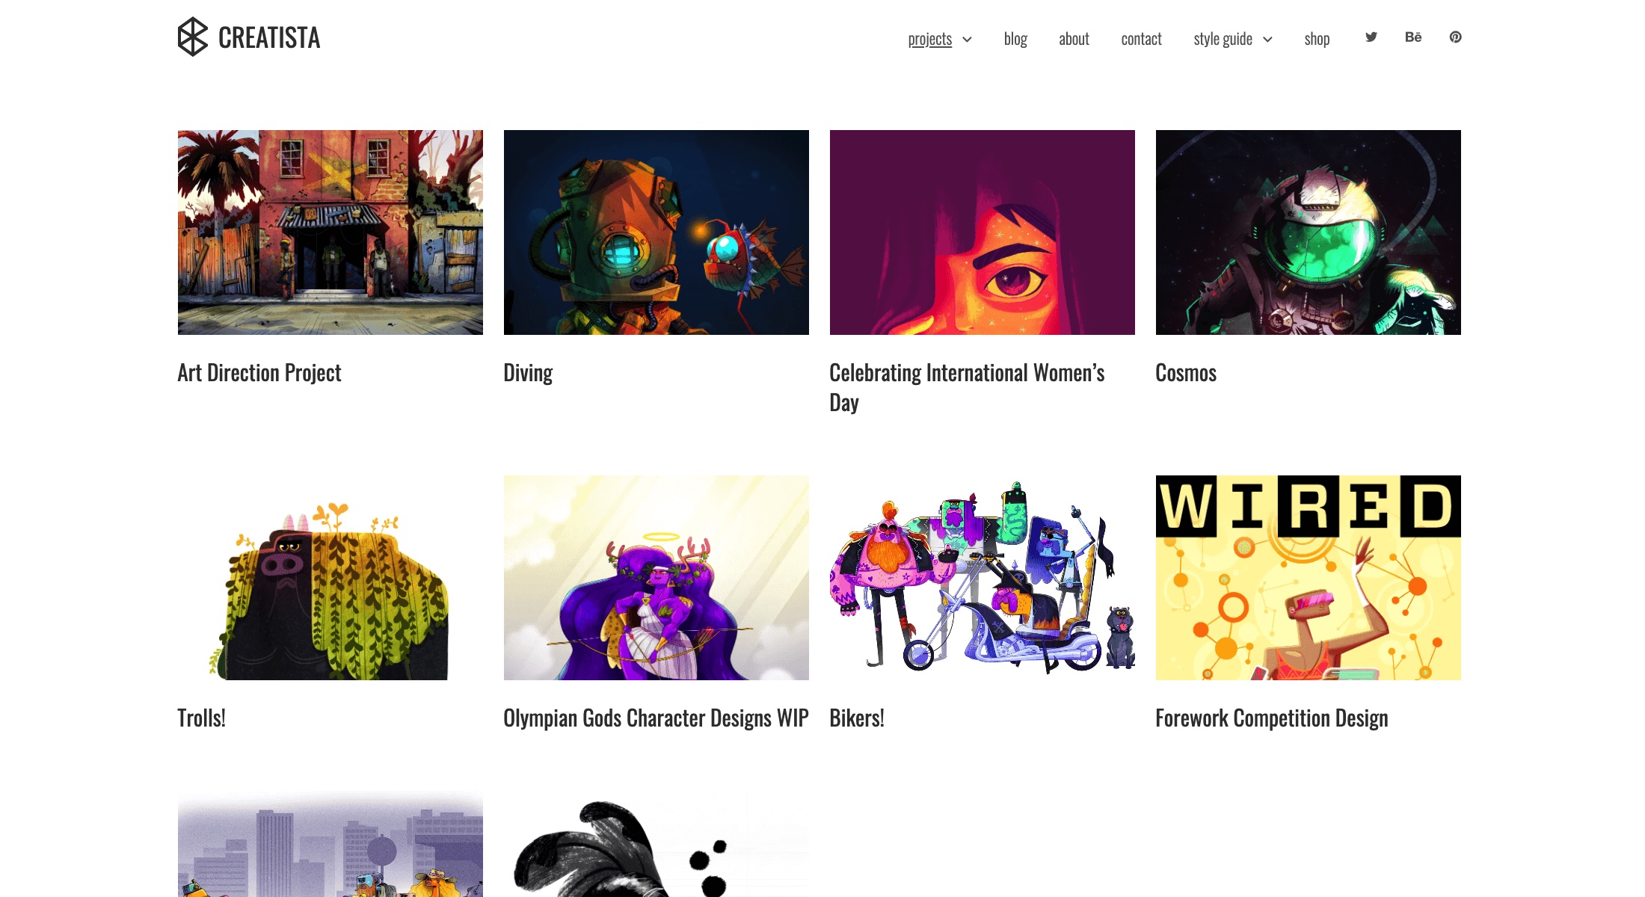Click the style guide dropdown chevron arrow

coord(1267,39)
